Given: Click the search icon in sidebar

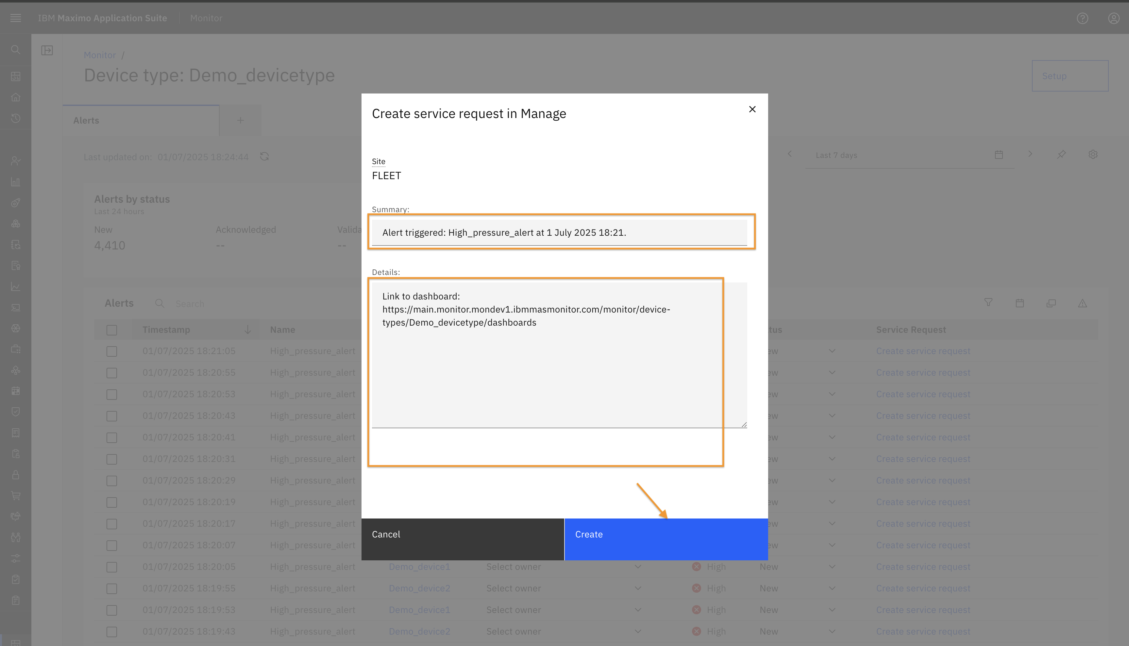Looking at the screenshot, I should point(16,50).
